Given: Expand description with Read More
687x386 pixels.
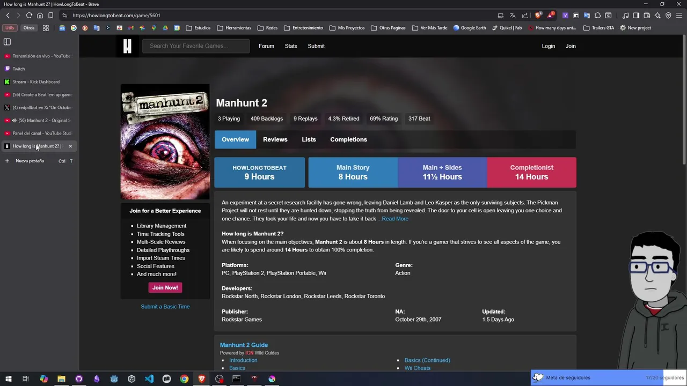Looking at the screenshot, I should pyautogui.click(x=395, y=219).
